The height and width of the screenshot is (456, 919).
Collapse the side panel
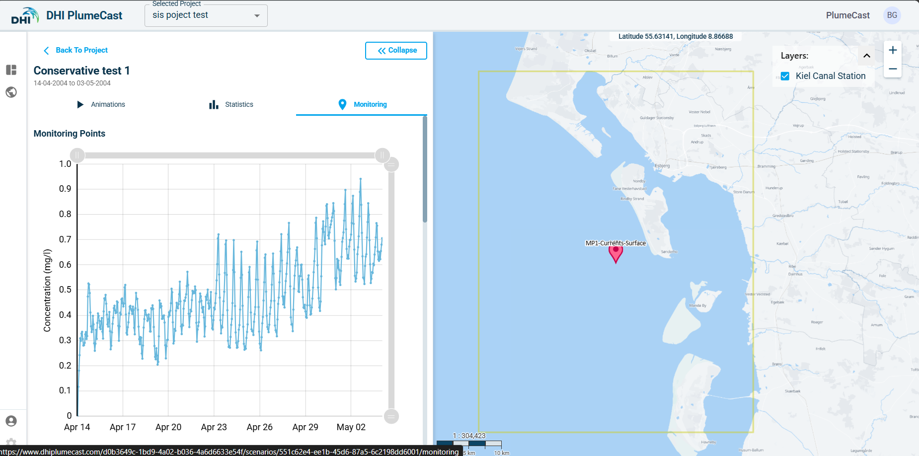point(396,51)
